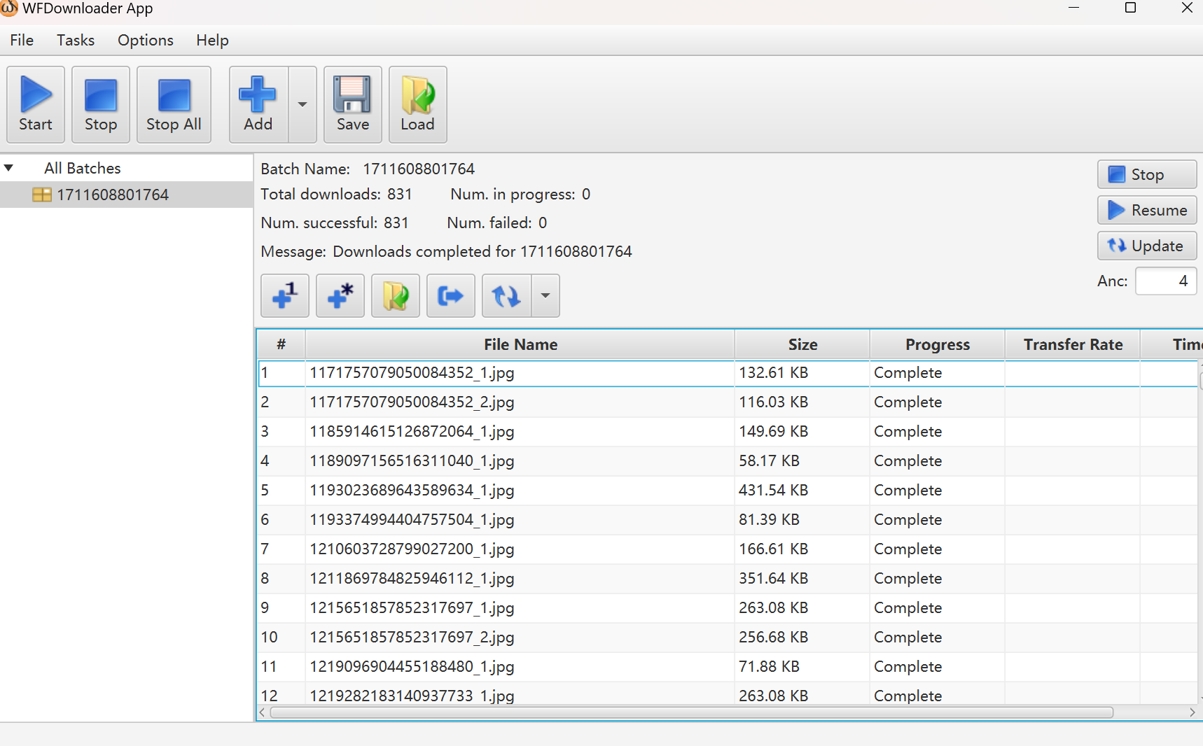
Task: Open batch folder icon above table
Action: (395, 296)
